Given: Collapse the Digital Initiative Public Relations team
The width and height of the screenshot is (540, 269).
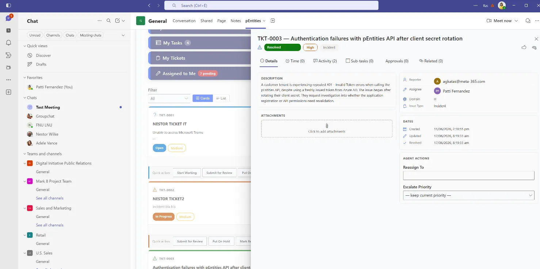Looking at the screenshot, I should [x=25, y=163].
